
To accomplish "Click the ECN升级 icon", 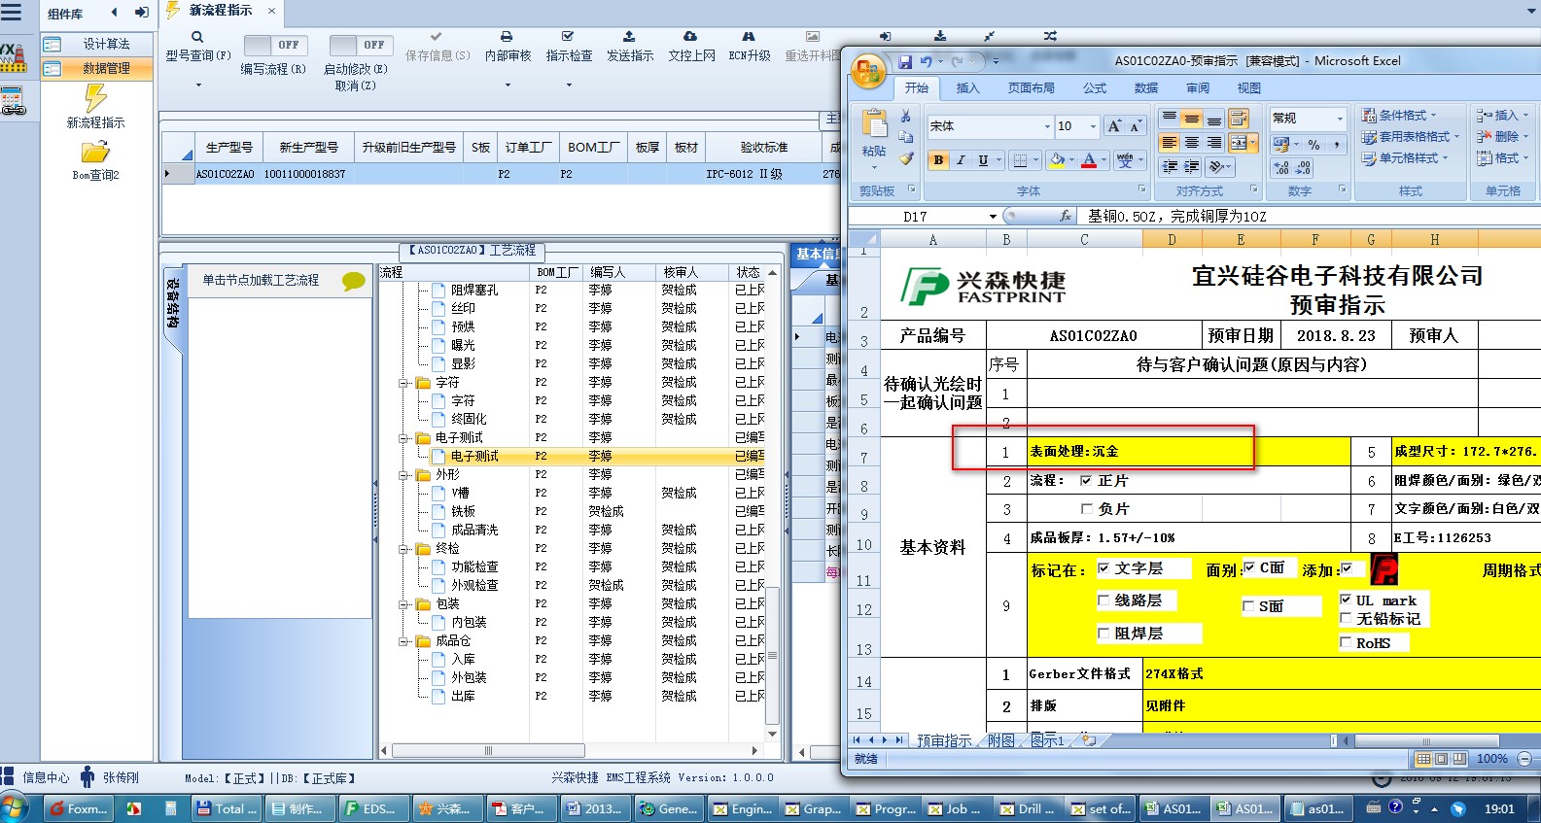I will 749,37.
